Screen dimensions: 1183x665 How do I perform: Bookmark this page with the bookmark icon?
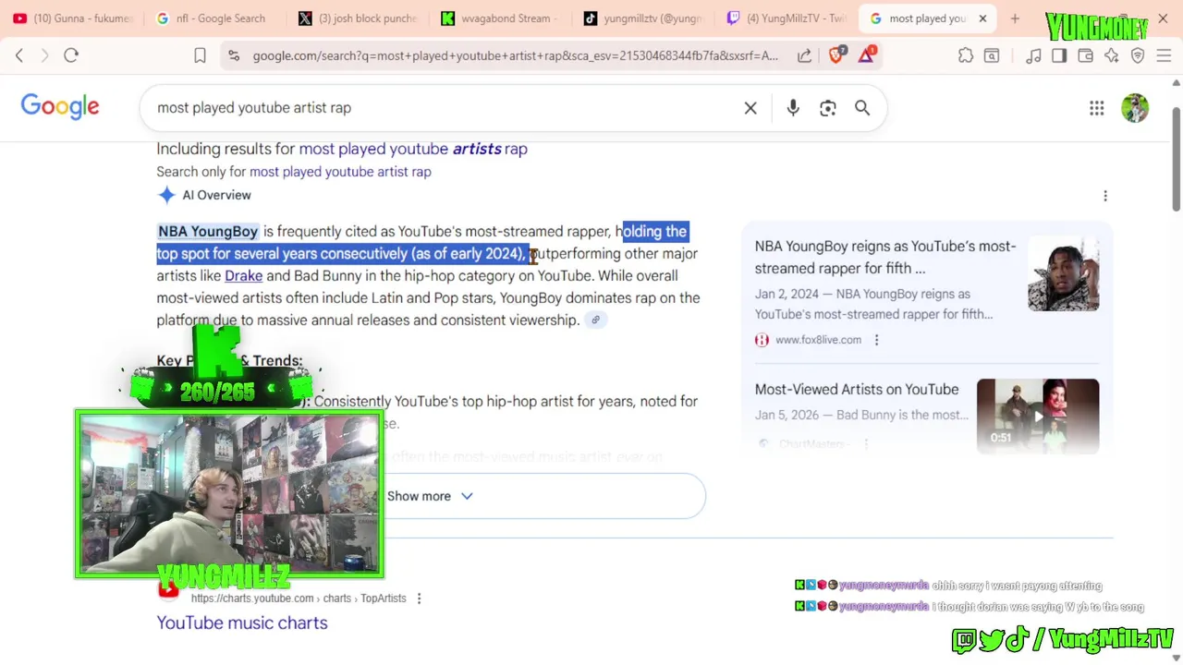click(x=200, y=55)
